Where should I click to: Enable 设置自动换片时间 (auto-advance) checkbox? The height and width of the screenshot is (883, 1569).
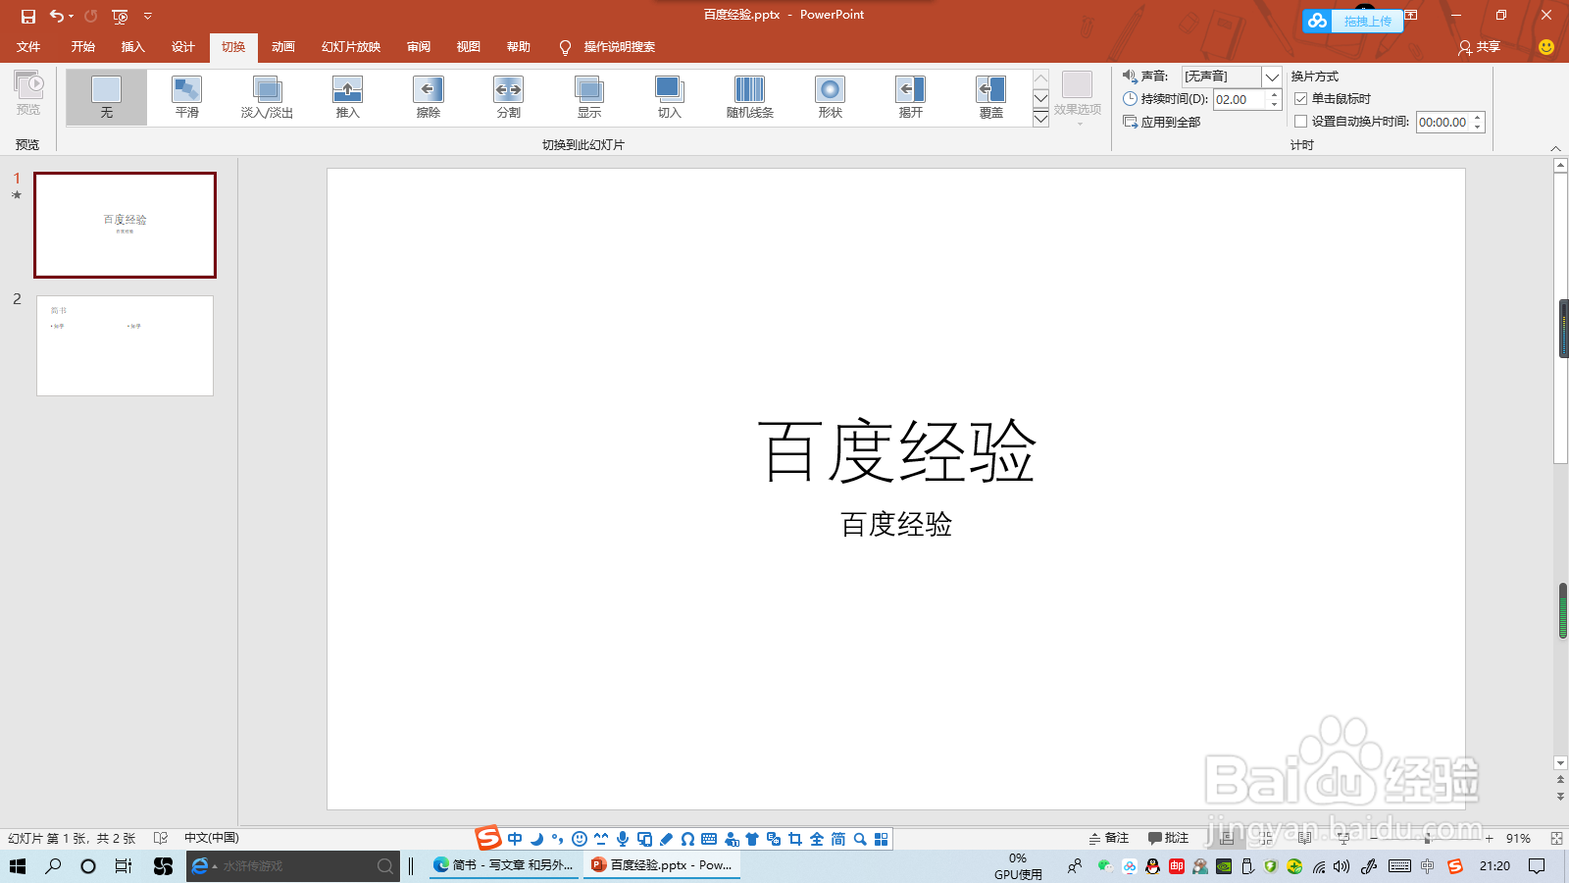point(1301,122)
